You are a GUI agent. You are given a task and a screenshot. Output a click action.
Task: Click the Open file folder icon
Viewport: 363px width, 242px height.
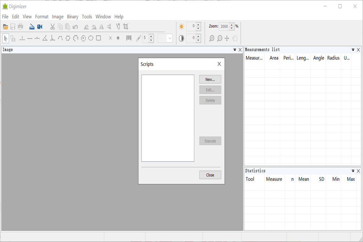[6, 27]
